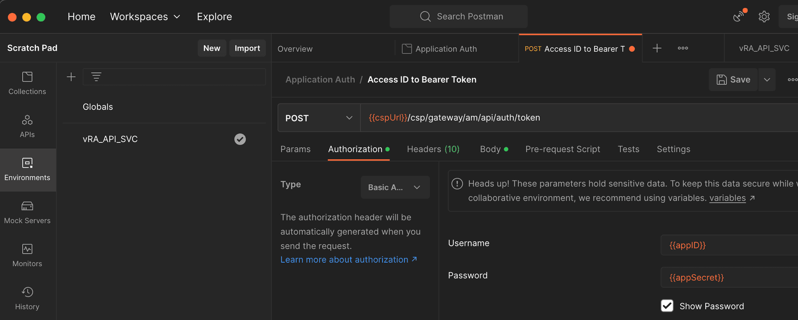Open the tab options ellipsis menu
Viewport: 798px width, 320px height.
coord(683,48)
